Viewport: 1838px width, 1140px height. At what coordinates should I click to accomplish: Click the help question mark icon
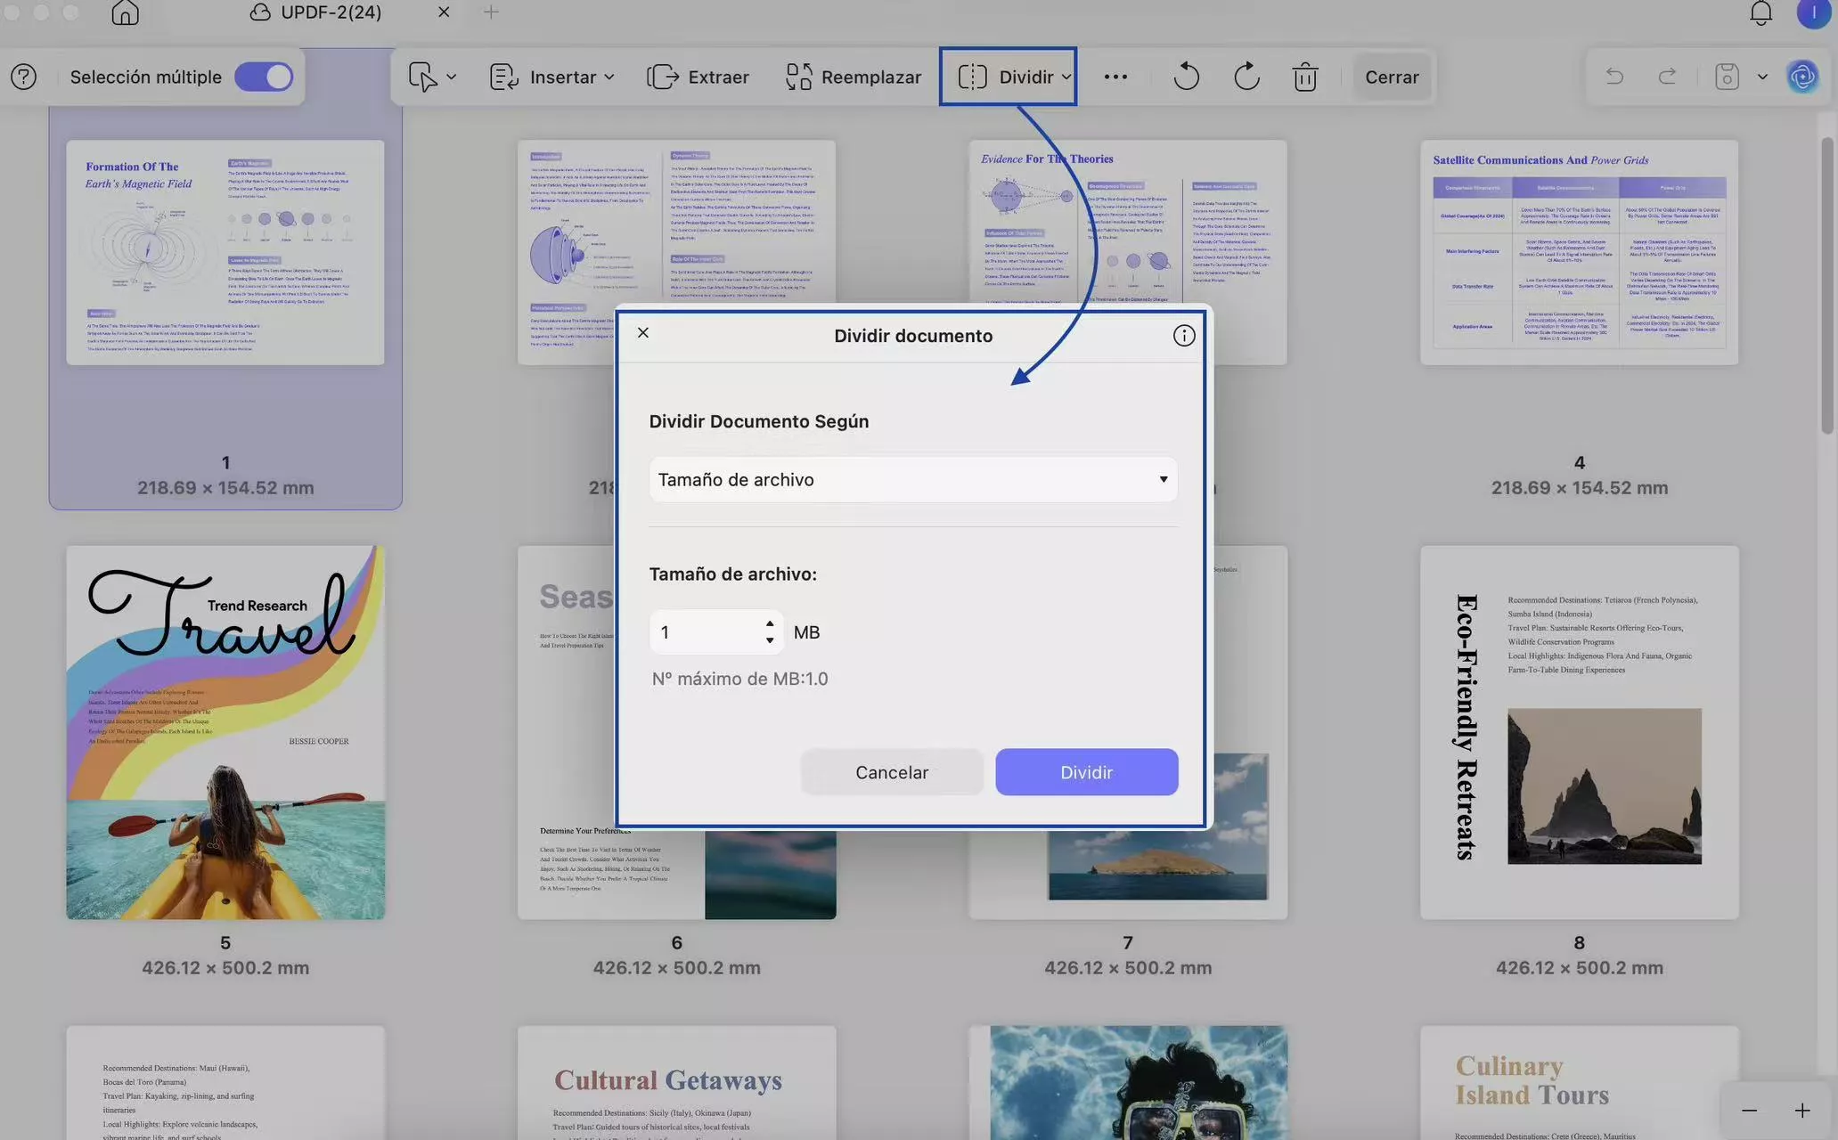pyautogui.click(x=24, y=77)
